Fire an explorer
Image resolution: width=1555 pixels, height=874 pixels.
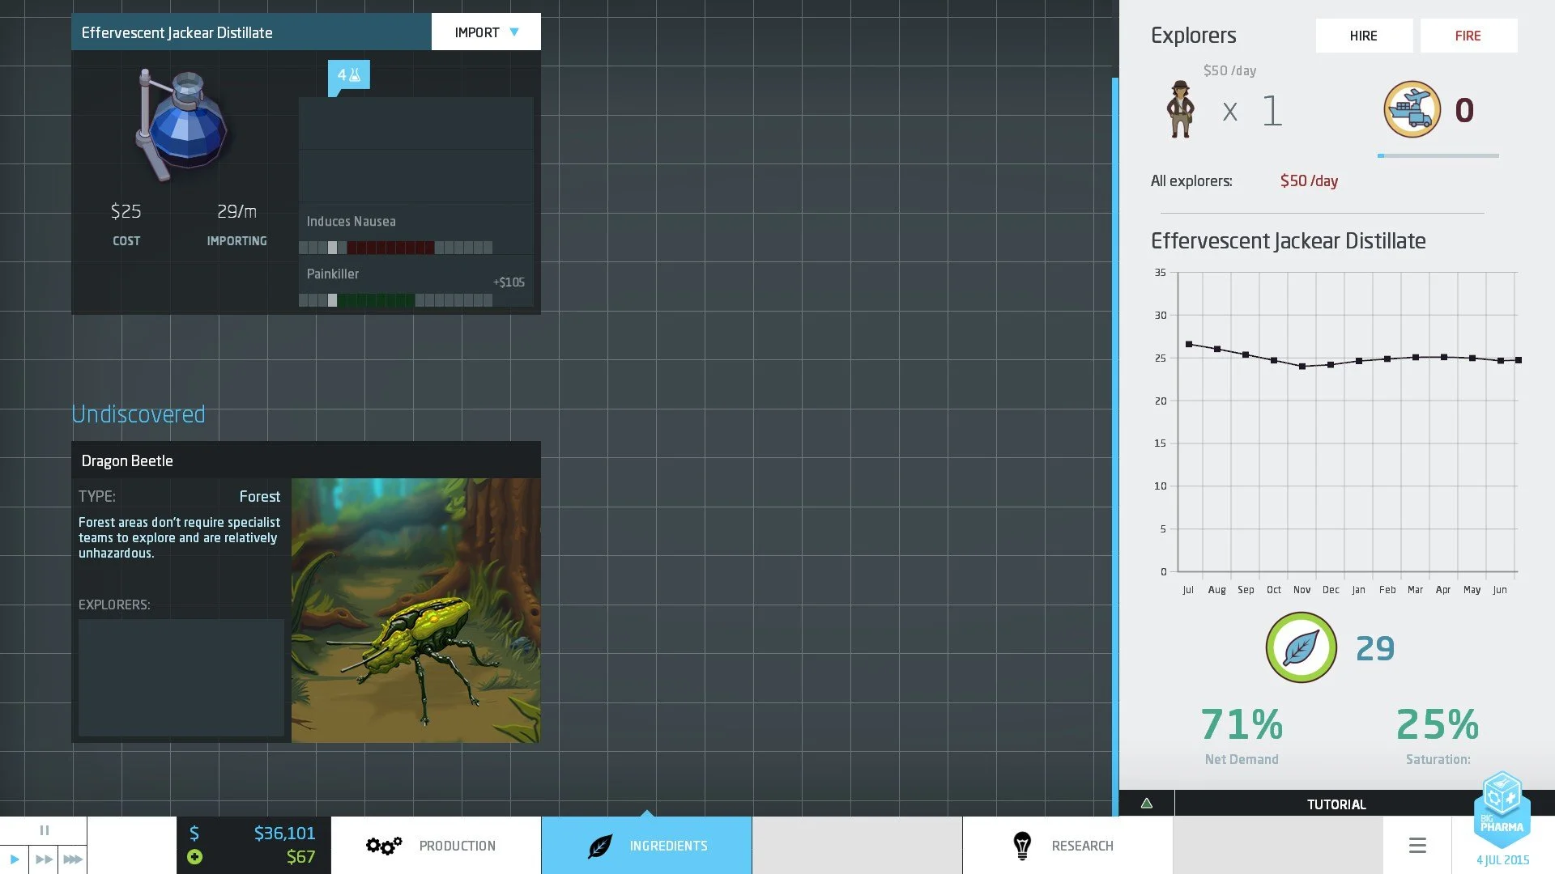point(1468,36)
